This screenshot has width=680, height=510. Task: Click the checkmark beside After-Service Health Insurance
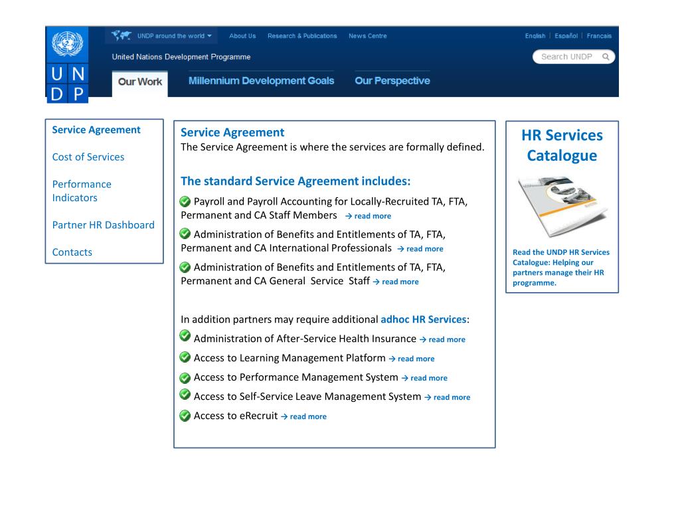(x=186, y=337)
